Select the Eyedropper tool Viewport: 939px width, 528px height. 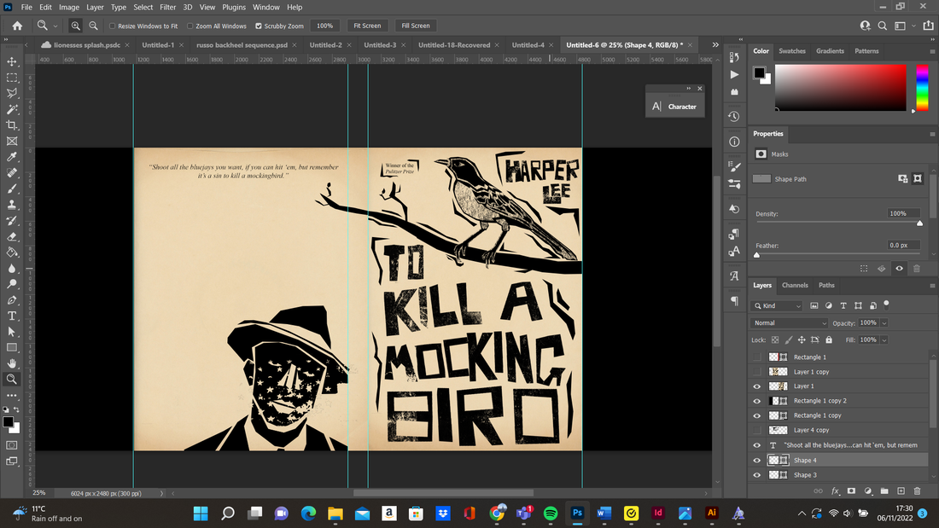(x=12, y=157)
